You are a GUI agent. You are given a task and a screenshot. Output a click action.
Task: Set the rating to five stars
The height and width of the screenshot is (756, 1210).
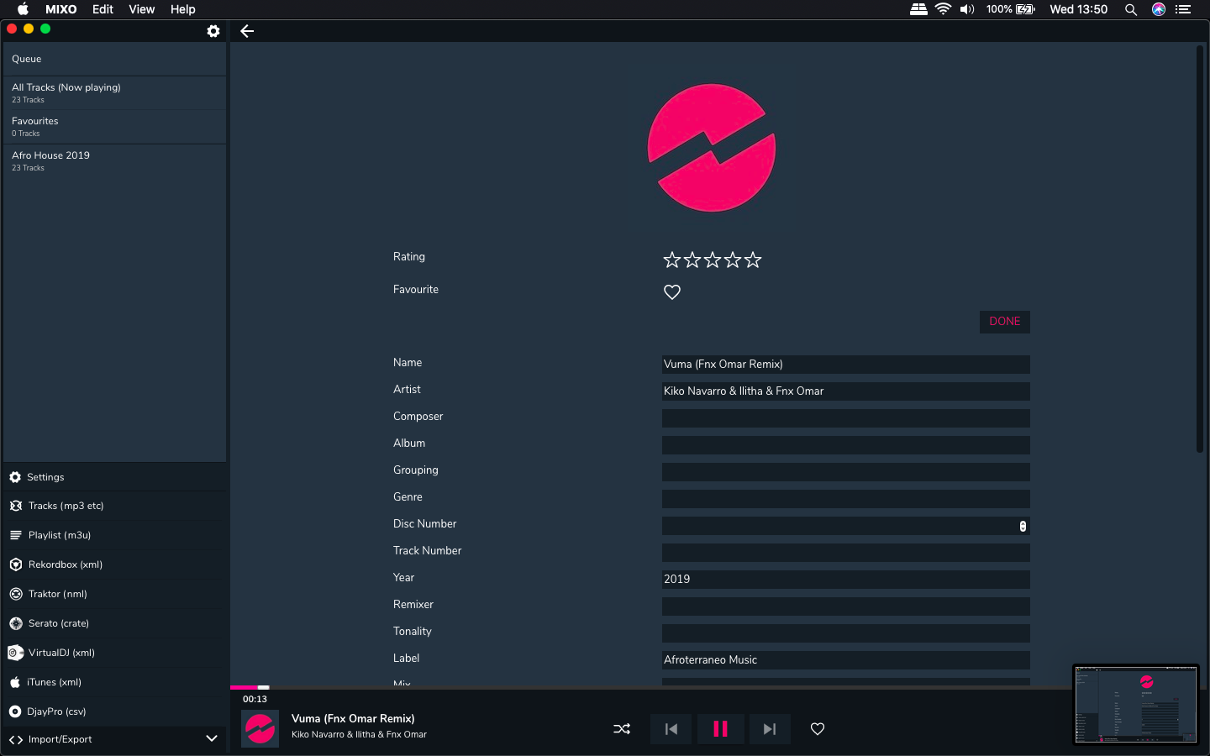pyautogui.click(x=753, y=260)
